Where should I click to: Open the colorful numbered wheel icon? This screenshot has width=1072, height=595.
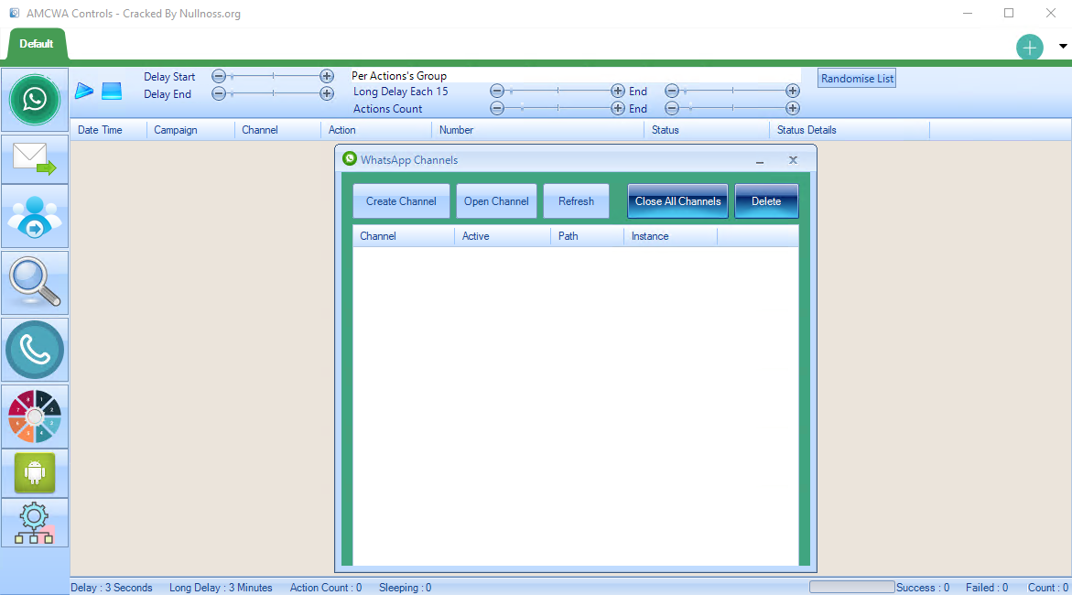(x=35, y=416)
